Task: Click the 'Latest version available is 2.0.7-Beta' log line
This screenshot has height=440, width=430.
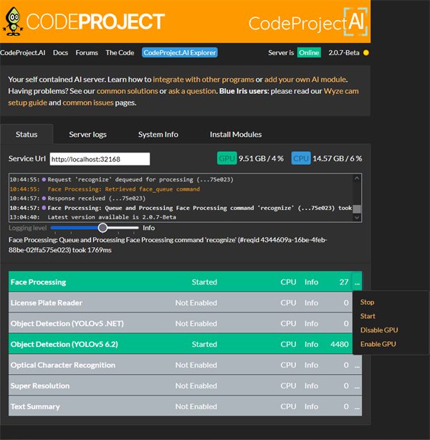Action: [x=93, y=217]
